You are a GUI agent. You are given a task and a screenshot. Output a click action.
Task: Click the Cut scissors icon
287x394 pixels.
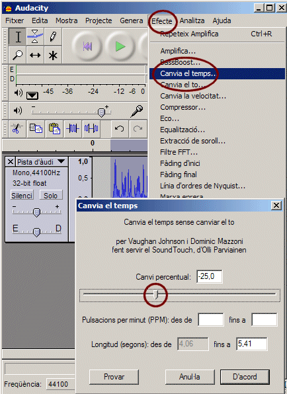click(x=17, y=129)
